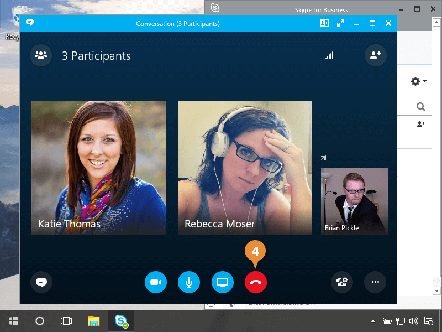This screenshot has width=442, height=332.
Task: Mute the microphone
Action: [x=189, y=282]
